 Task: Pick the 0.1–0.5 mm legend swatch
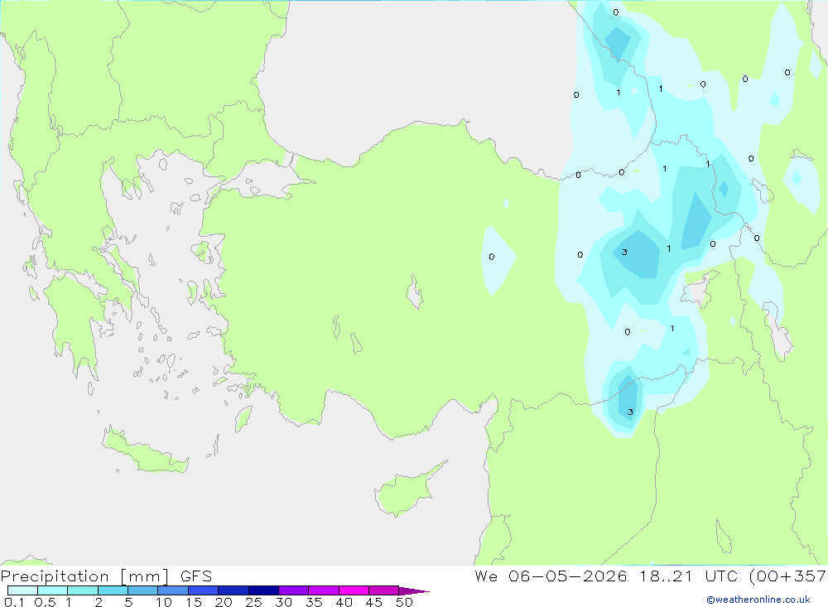click(22, 590)
